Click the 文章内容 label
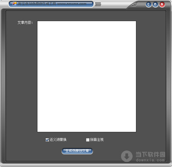172x167 pixels. click(25, 23)
